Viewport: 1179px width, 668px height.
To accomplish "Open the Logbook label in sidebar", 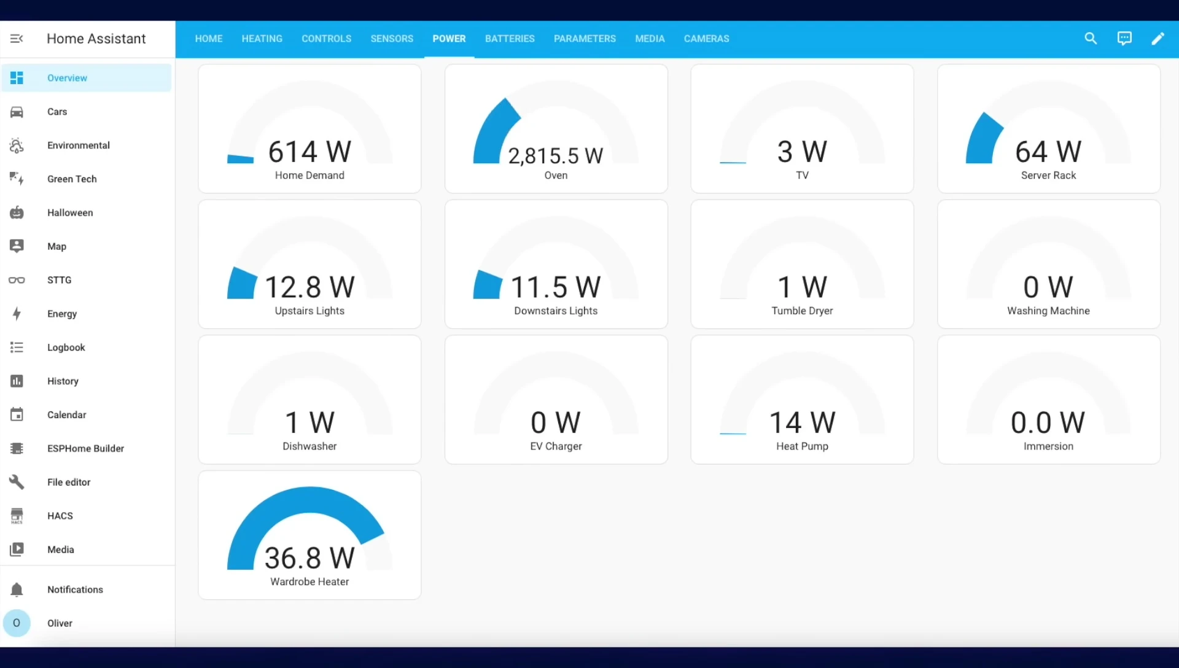I will (66, 348).
